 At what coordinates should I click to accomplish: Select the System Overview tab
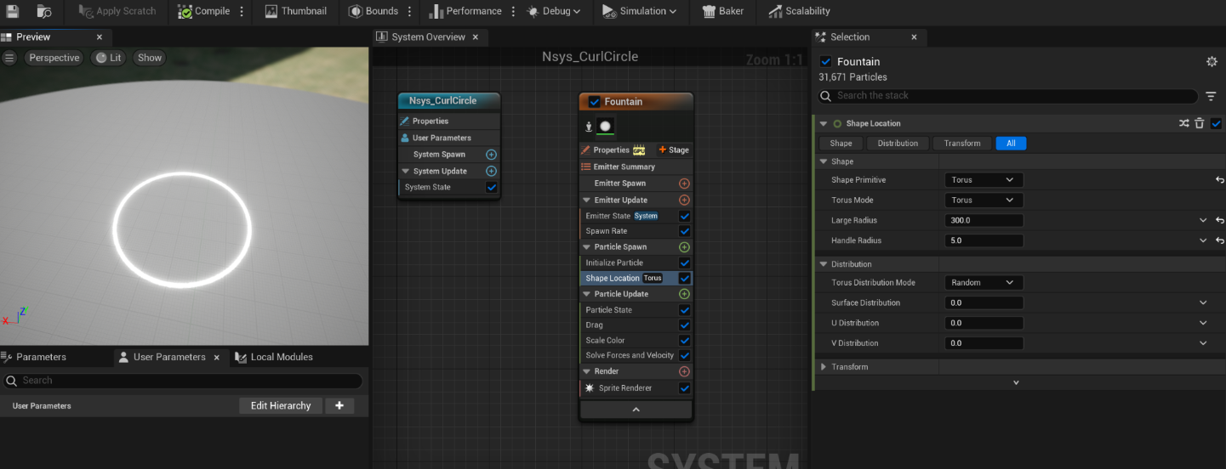[429, 37]
